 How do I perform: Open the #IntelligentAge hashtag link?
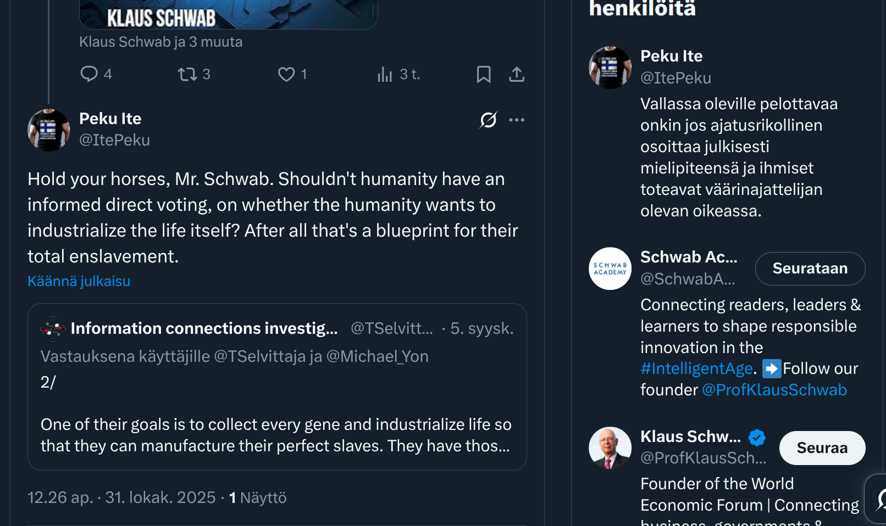click(x=696, y=368)
